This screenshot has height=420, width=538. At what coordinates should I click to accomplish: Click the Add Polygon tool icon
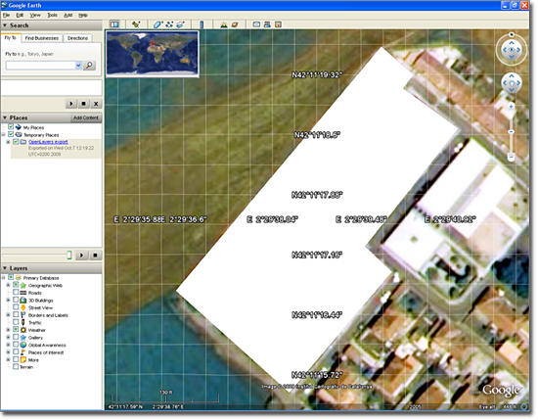[157, 24]
